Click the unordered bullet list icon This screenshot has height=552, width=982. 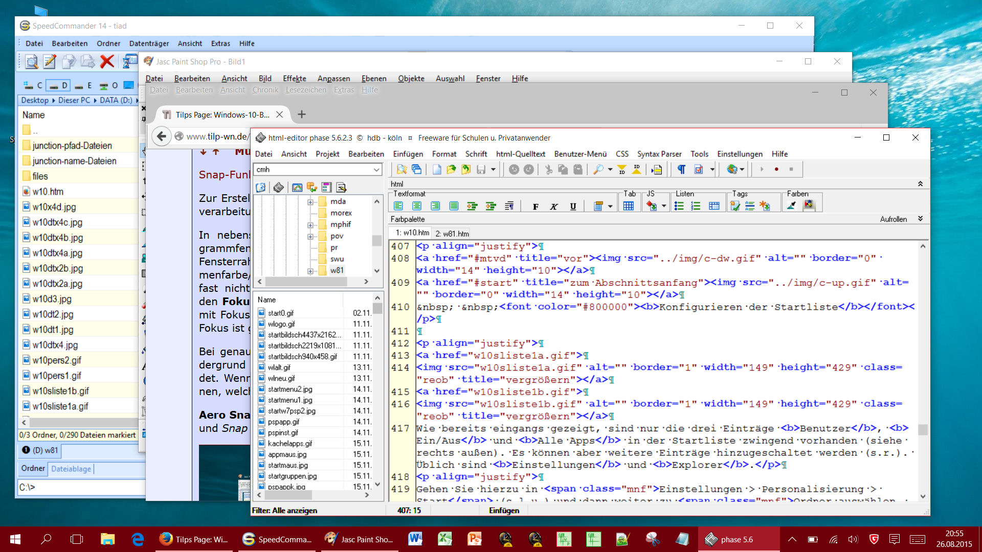[679, 206]
